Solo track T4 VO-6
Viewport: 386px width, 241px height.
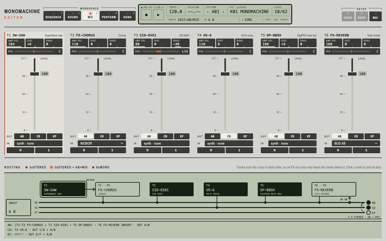[x=239, y=150]
